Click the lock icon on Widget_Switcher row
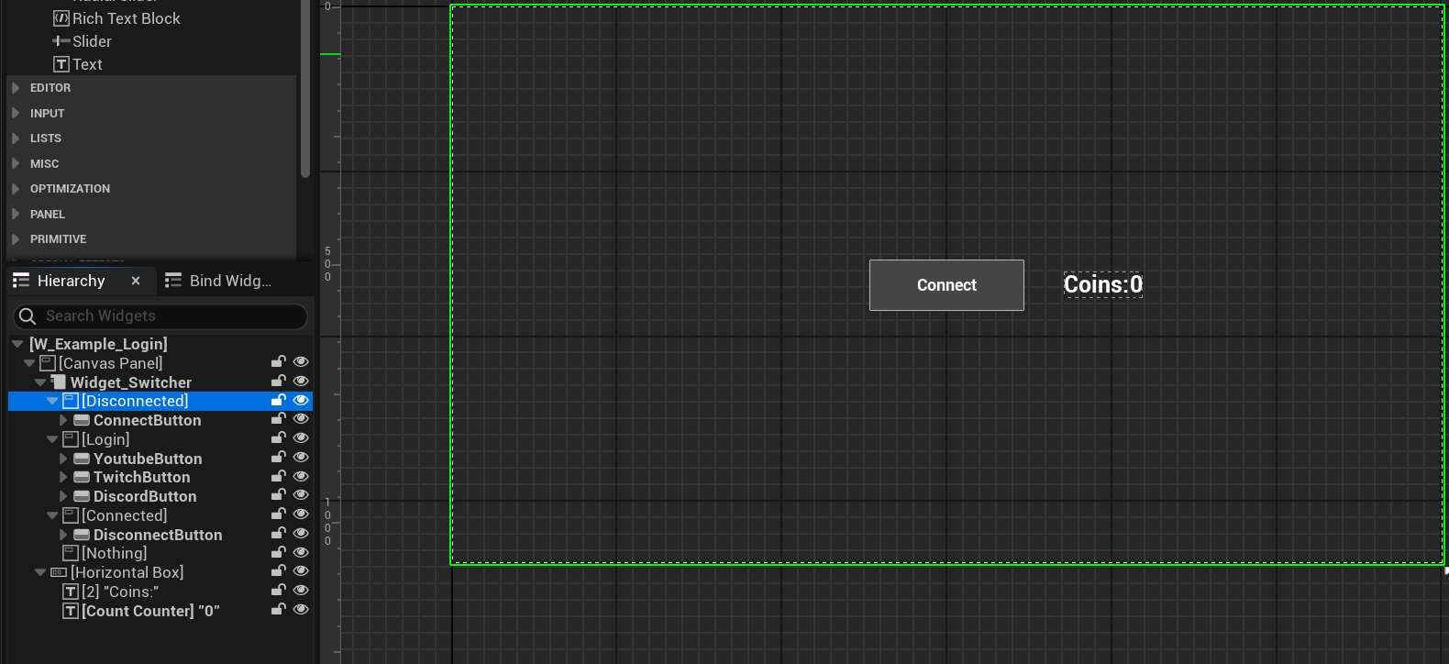1449x664 pixels. pos(278,381)
